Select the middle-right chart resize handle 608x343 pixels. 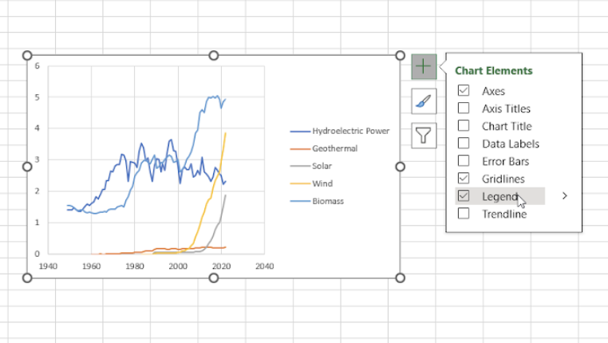pyautogui.click(x=401, y=167)
